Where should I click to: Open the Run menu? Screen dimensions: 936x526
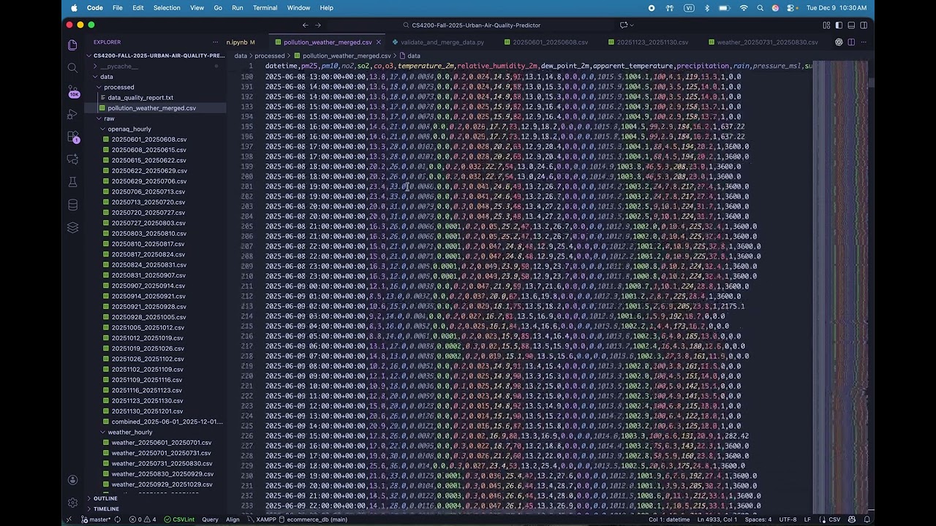click(237, 8)
